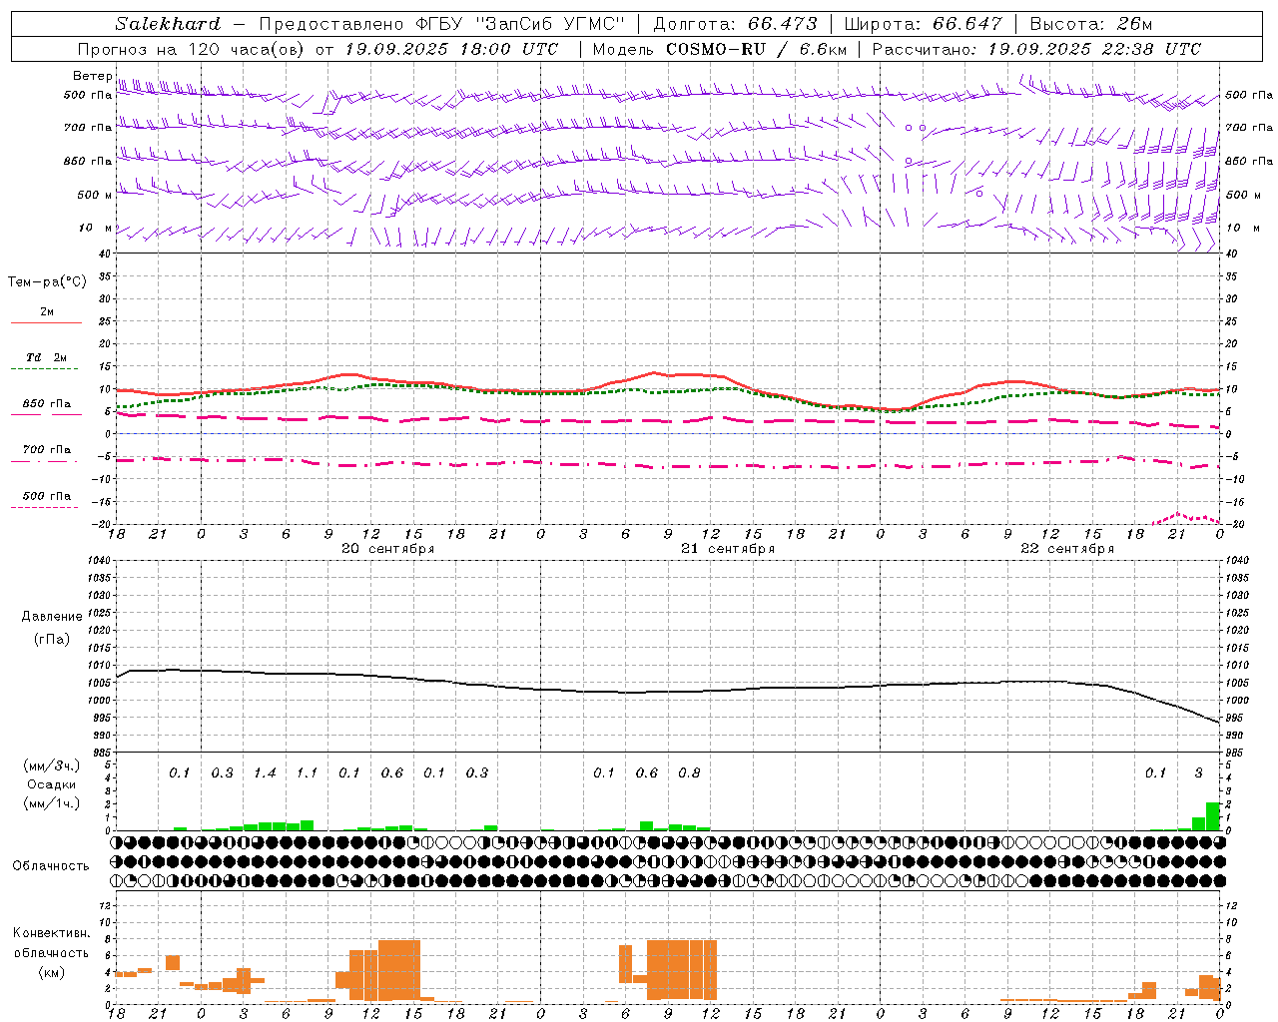Click the 20 сентября date label
The width and height of the screenshot is (1278, 1022).
coord(387,549)
